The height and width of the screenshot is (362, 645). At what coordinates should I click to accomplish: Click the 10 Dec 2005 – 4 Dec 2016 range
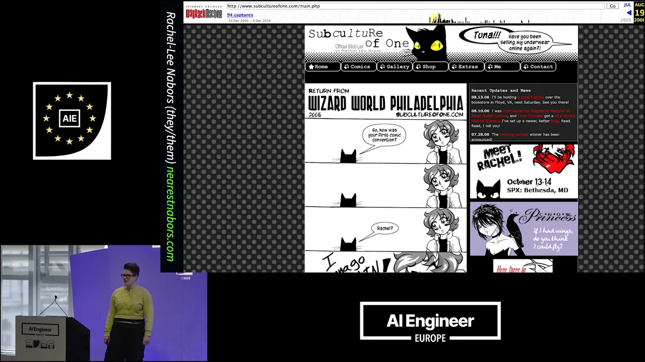(x=249, y=21)
